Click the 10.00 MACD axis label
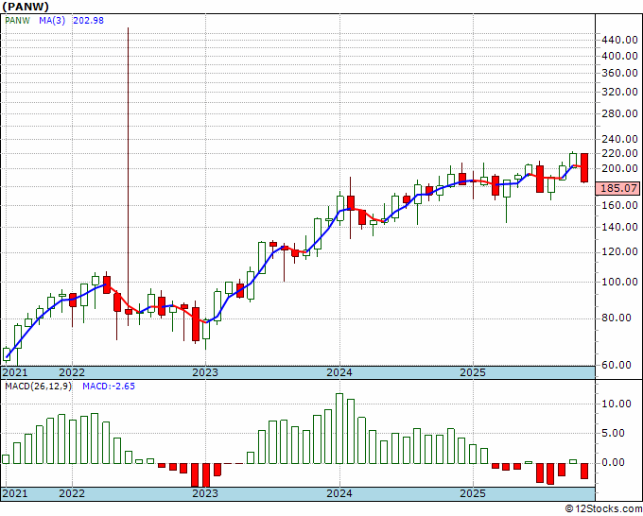This screenshot has width=643, height=516. (617, 404)
